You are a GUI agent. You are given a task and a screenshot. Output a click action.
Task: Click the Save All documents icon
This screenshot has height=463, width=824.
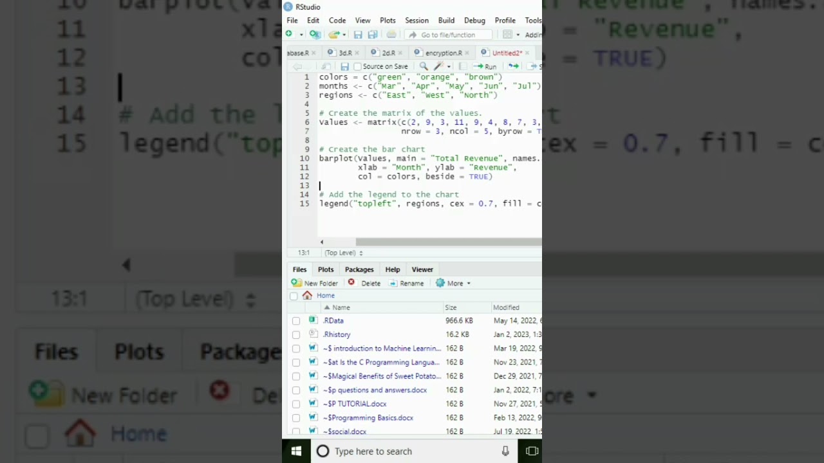coord(372,35)
